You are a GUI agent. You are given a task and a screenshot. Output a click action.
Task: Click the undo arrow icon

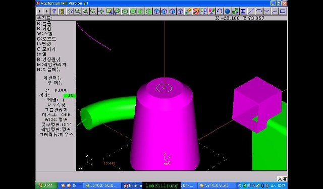(x=220, y=11)
